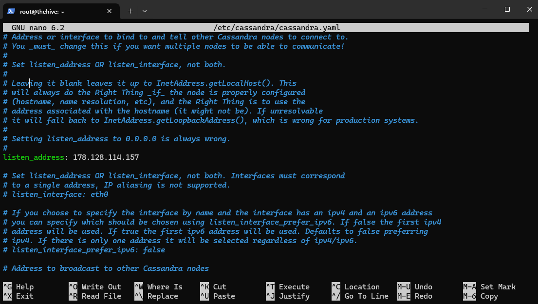538x304 pixels.
Task: Click the ^R Read File shortcut
Action: click(x=95, y=296)
